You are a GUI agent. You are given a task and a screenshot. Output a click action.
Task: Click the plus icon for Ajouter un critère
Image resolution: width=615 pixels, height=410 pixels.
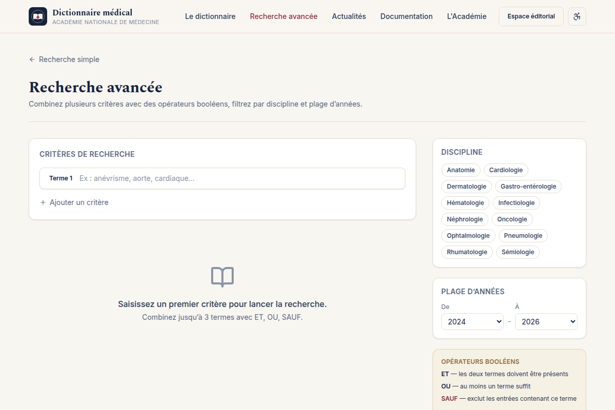(x=43, y=202)
